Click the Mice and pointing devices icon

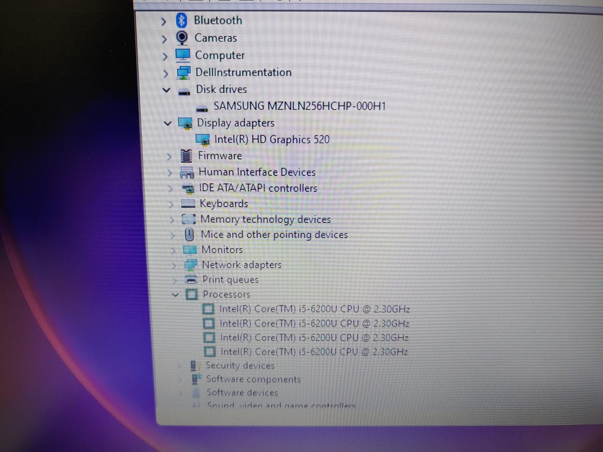189,234
